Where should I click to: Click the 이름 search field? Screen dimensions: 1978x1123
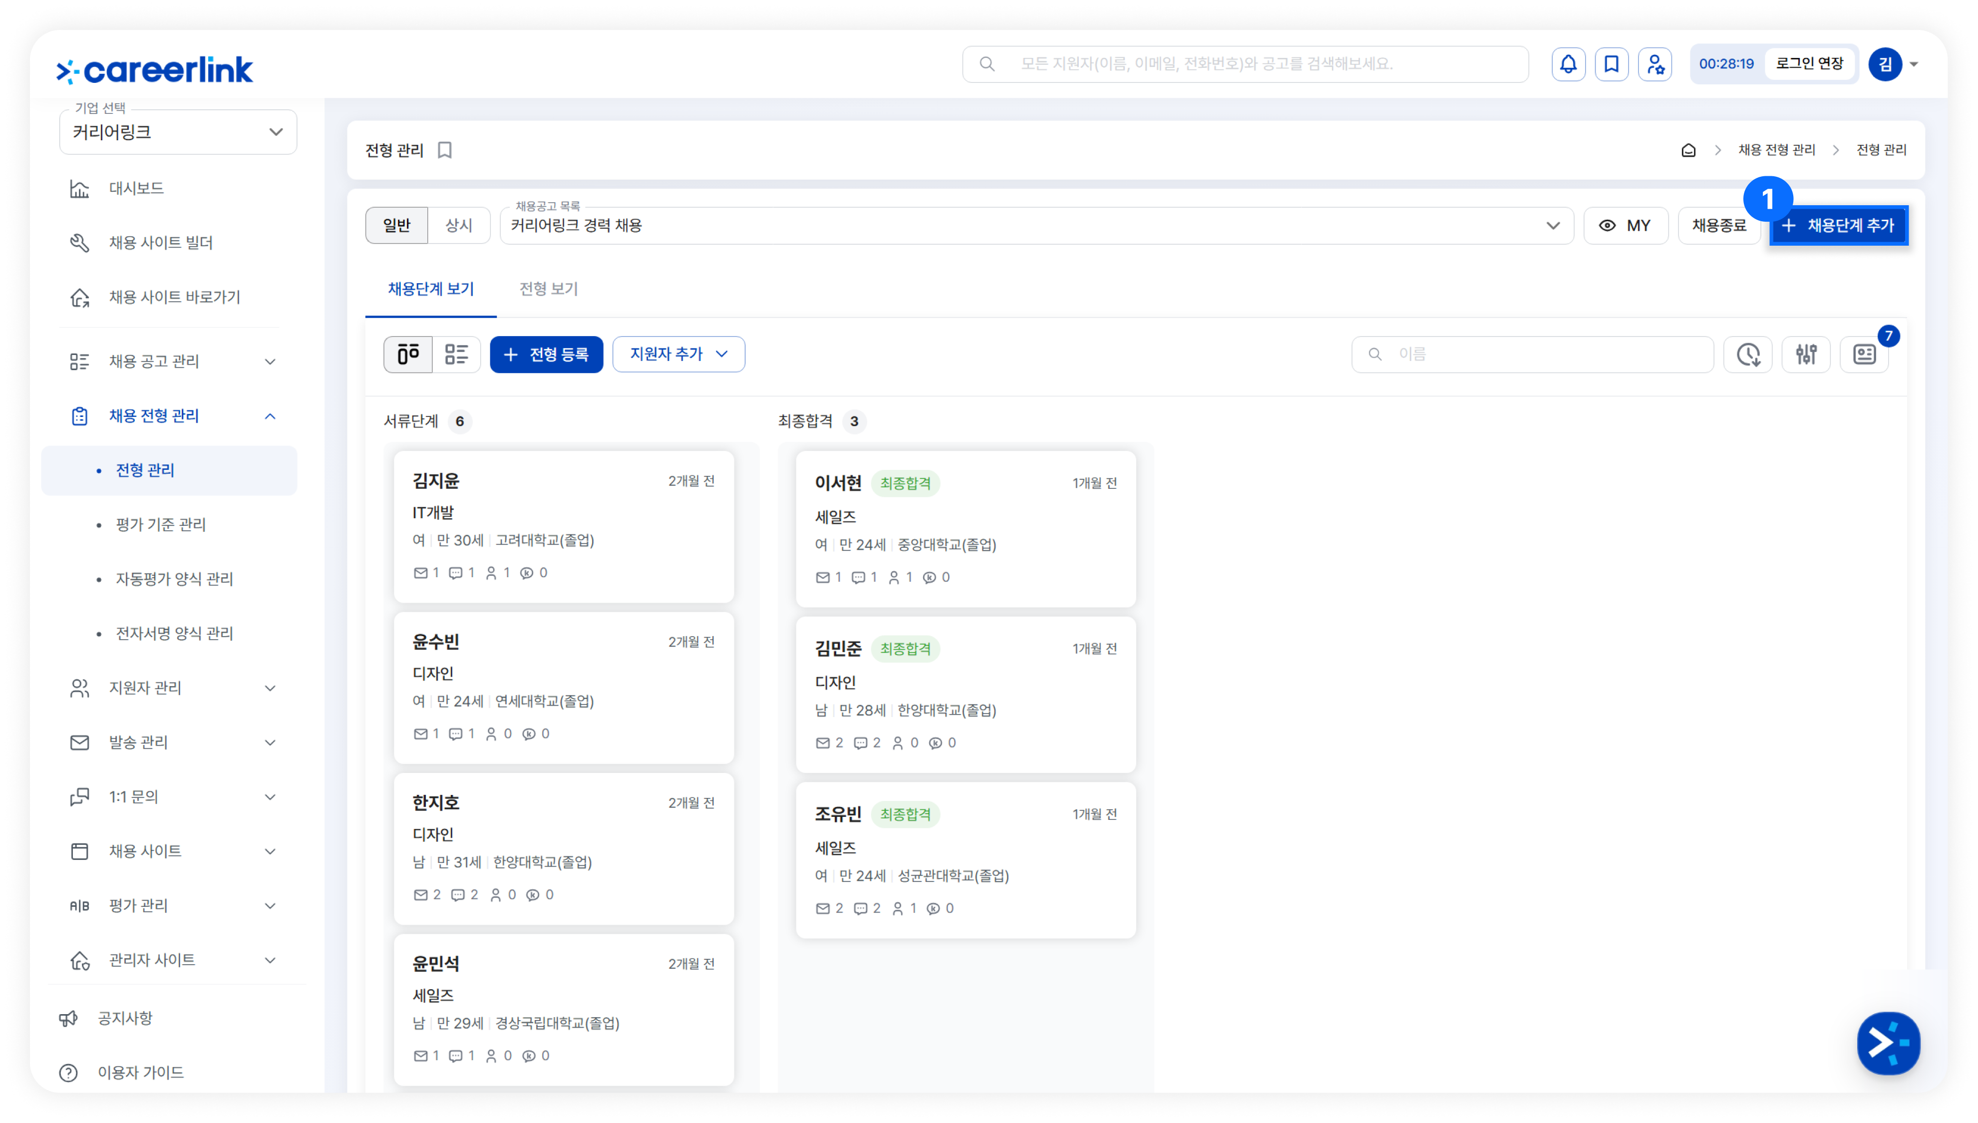click(1532, 354)
